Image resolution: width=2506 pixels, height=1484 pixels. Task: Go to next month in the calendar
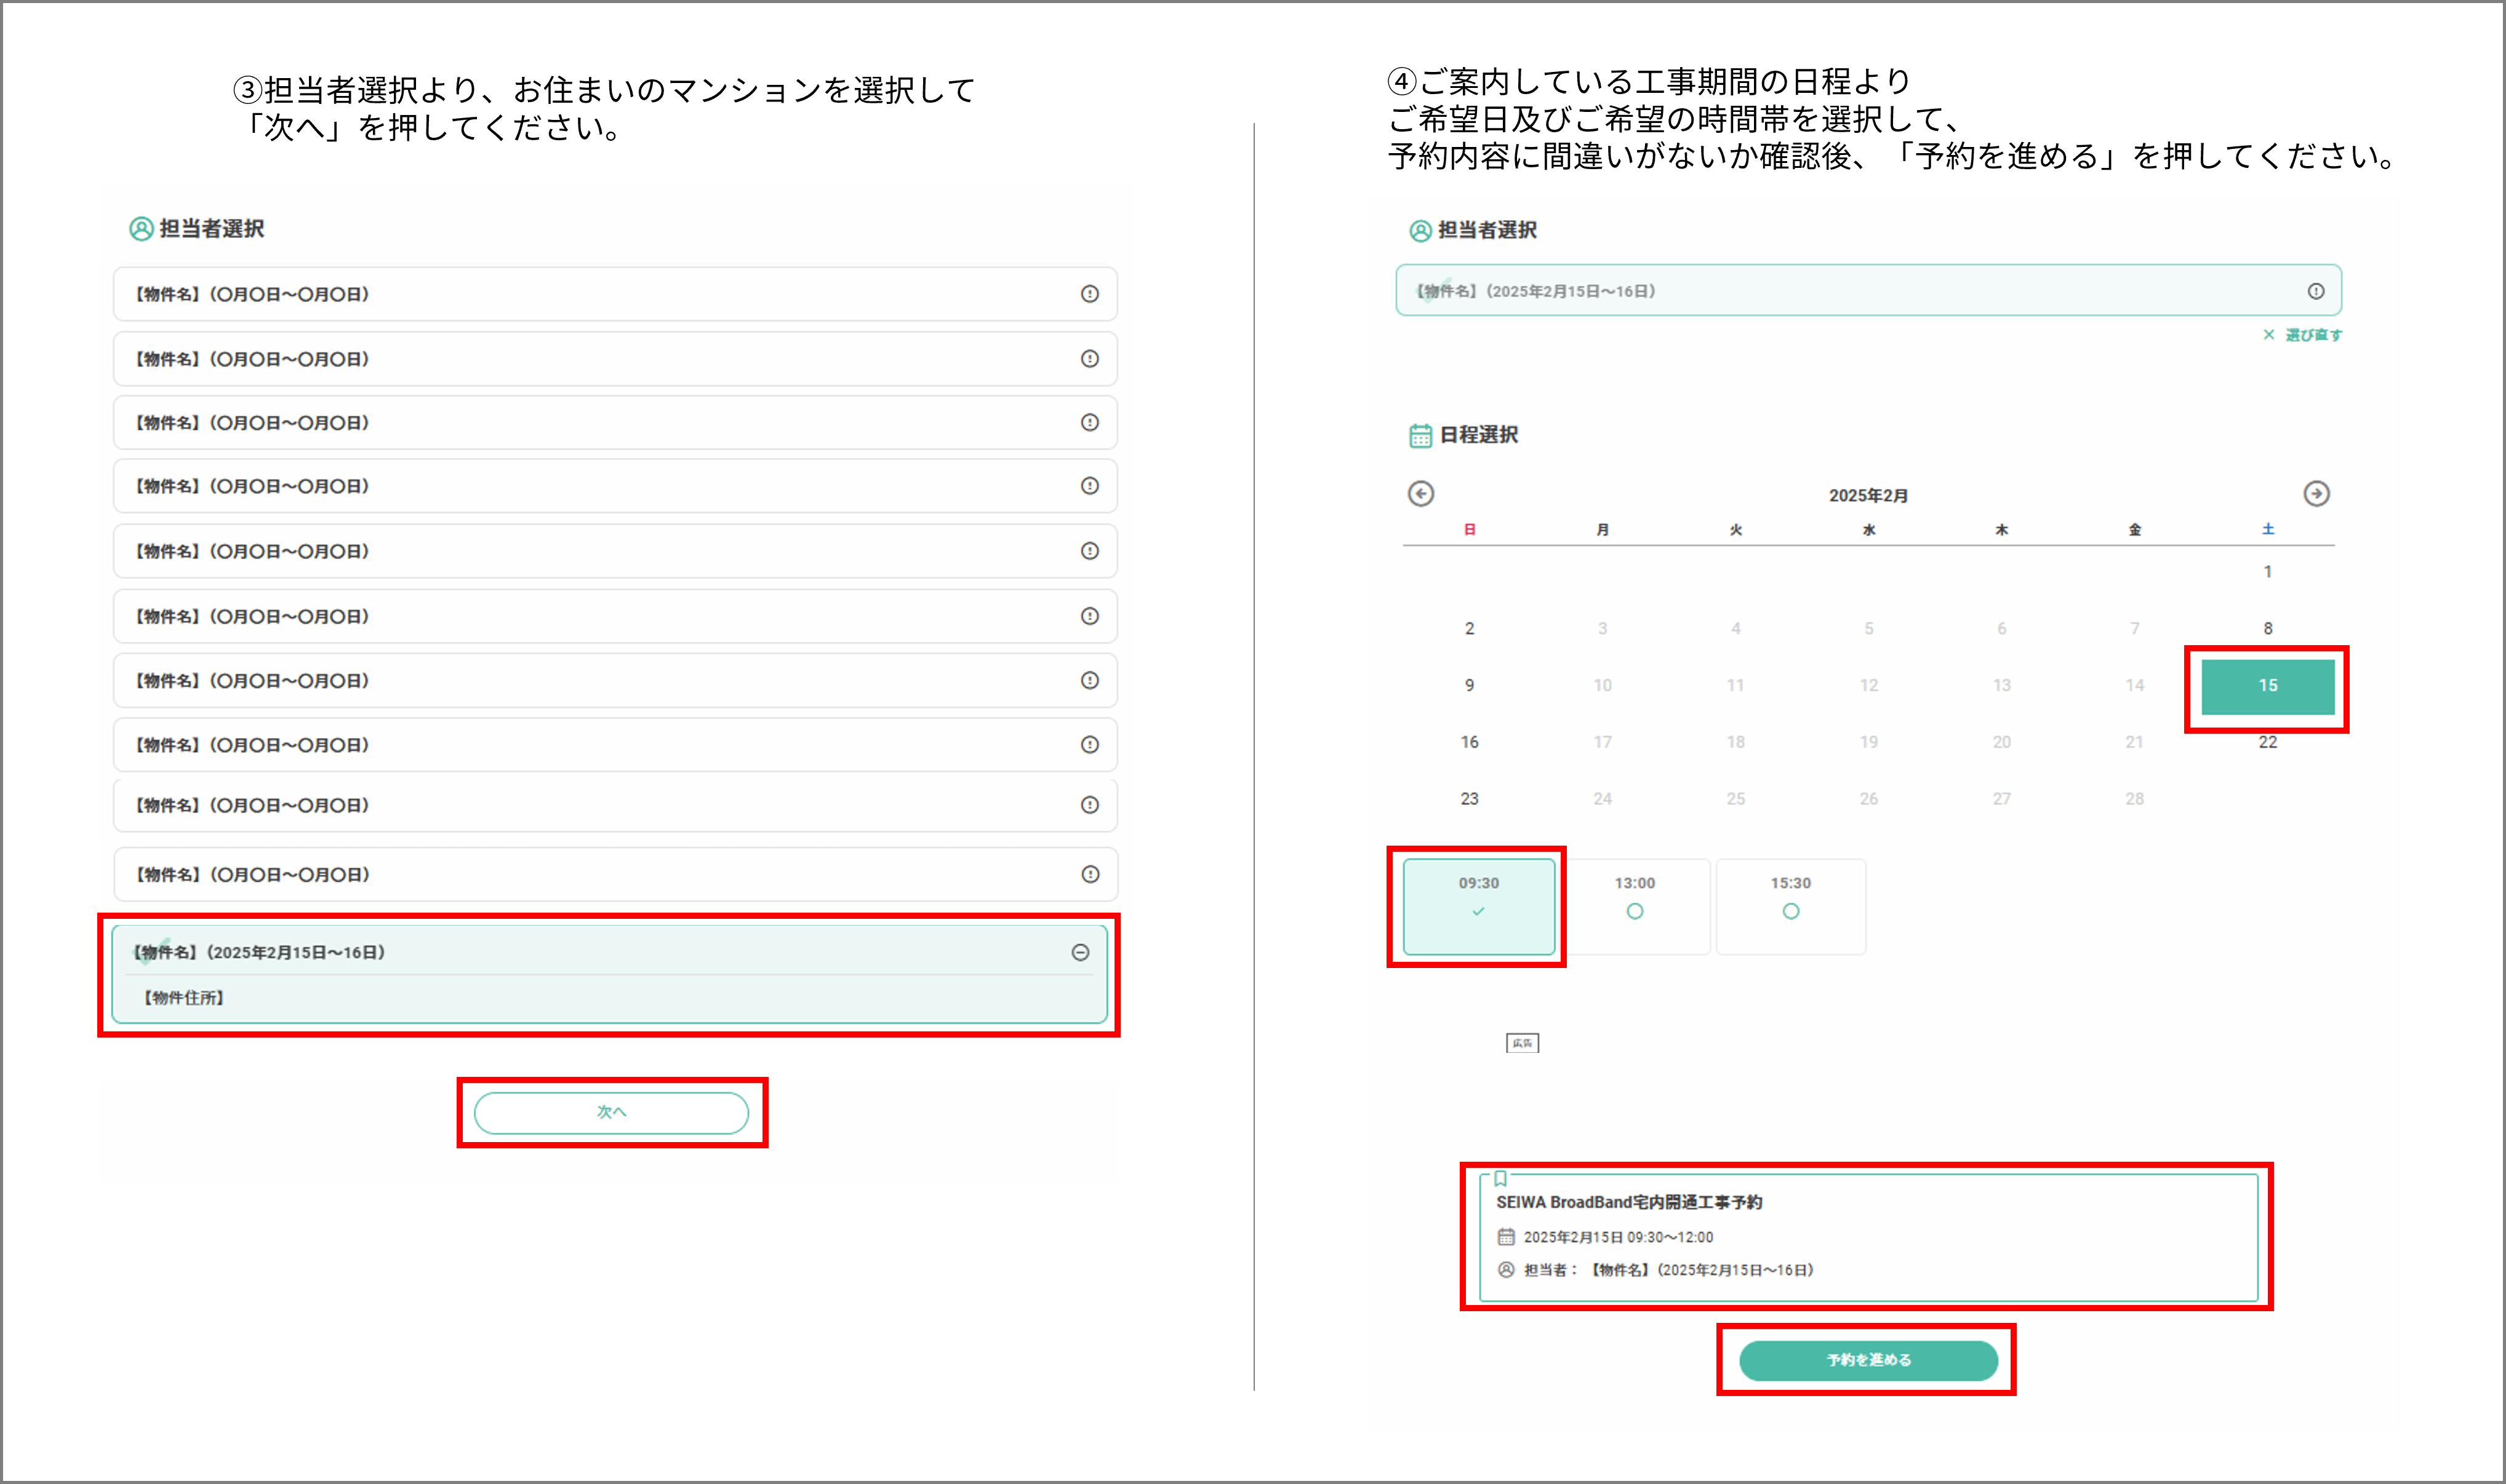click(x=2316, y=494)
